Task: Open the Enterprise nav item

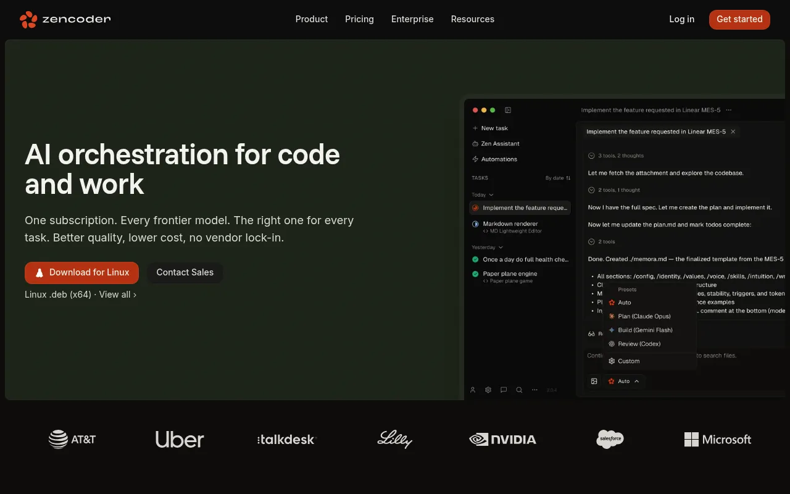Action: point(412,19)
